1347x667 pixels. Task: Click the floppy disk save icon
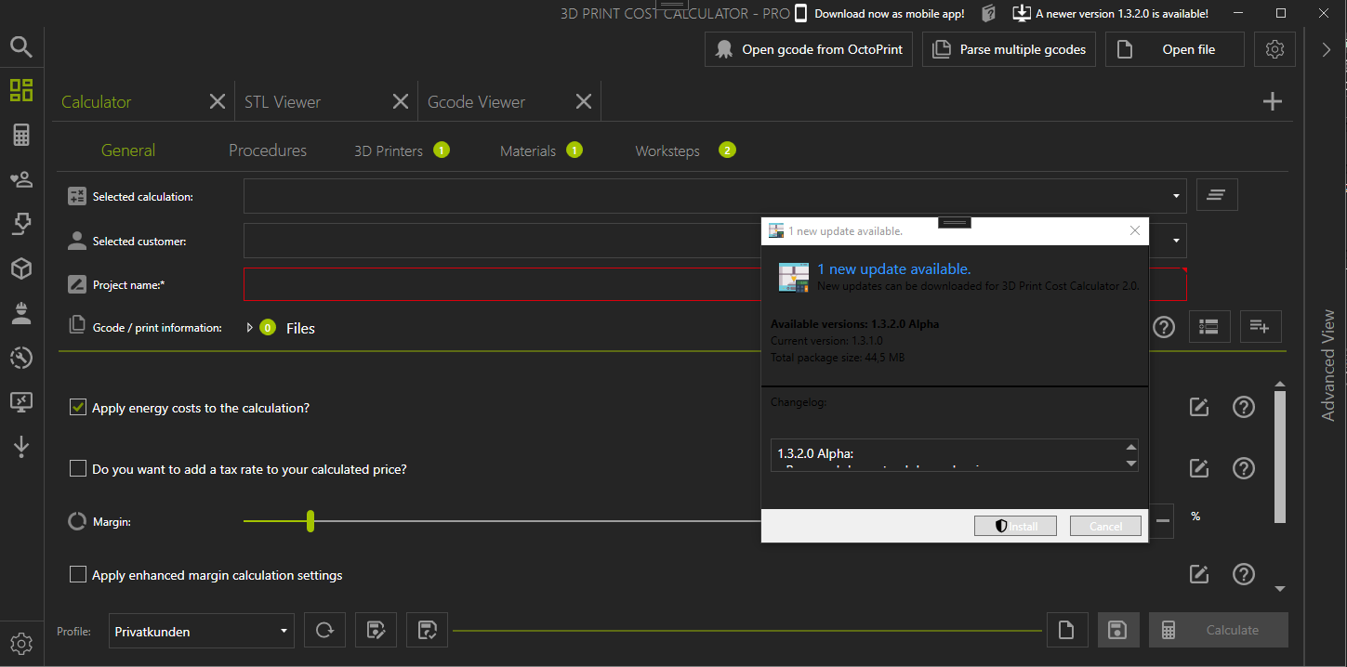[1118, 630]
